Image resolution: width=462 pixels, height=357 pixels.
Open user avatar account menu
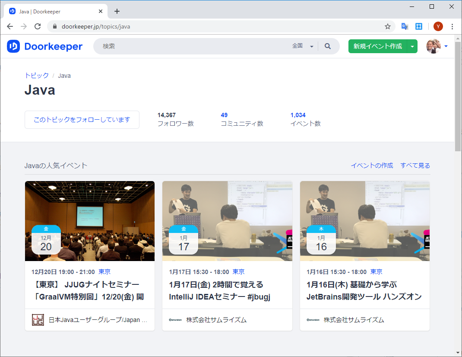pos(437,46)
